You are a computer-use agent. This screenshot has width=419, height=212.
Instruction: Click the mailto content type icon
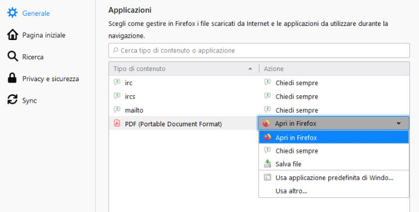(x=117, y=110)
